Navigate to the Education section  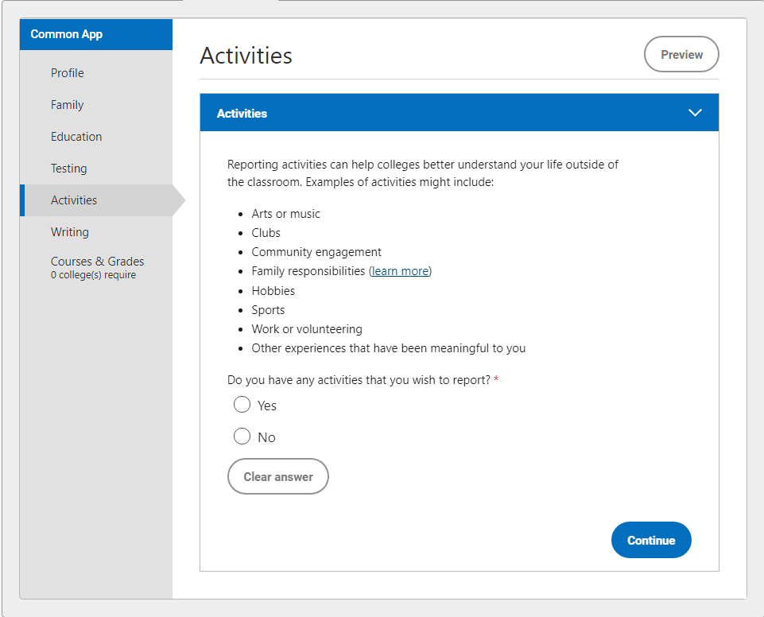[76, 137]
